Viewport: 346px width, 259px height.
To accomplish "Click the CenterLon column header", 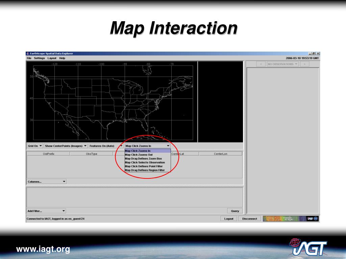I will [x=220, y=154].
